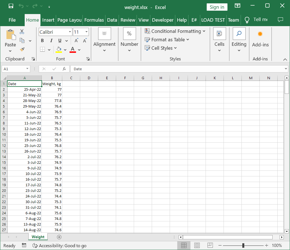Open the Customize Quick Access Toolbar arrow

pos(49,7)
